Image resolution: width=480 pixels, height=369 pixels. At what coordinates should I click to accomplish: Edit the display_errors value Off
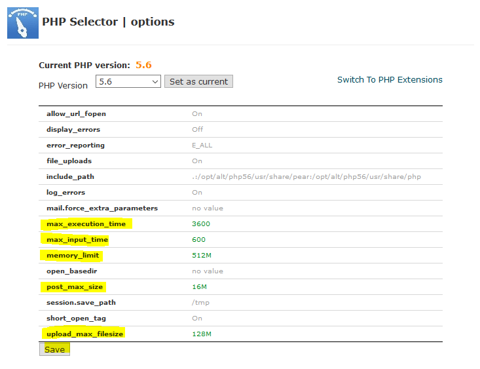point(197,130)
